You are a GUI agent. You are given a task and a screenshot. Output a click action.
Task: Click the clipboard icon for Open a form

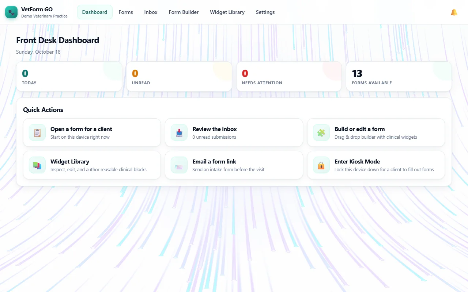37,133
